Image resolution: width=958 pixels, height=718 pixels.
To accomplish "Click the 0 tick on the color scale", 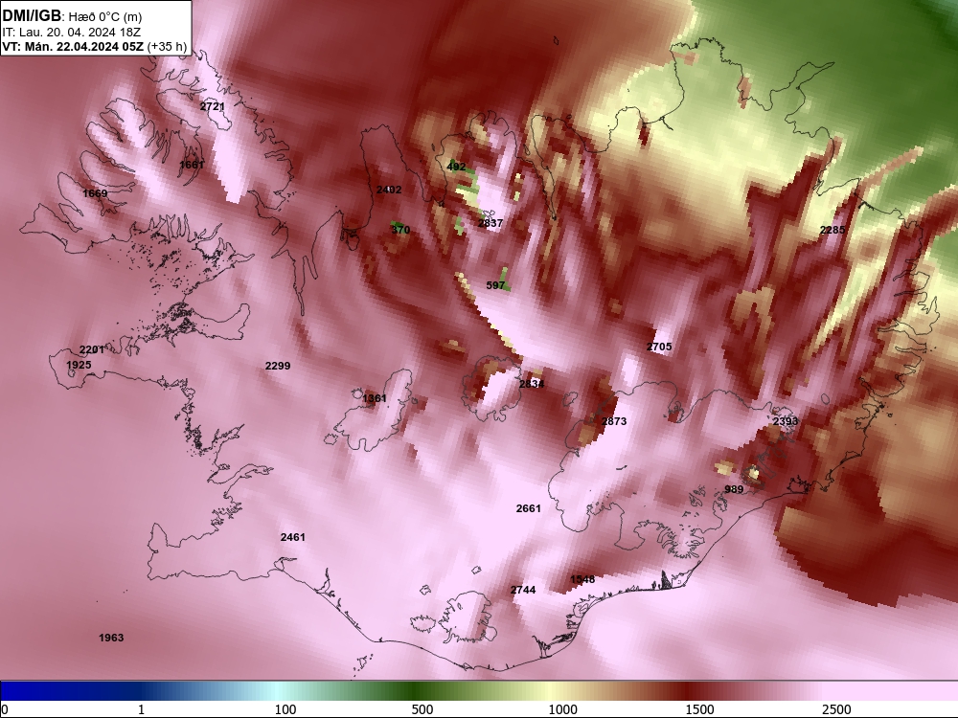I will (x=5, y=709).
